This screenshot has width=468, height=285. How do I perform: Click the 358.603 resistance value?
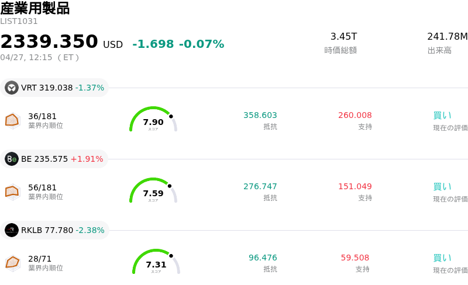[260, 115]
